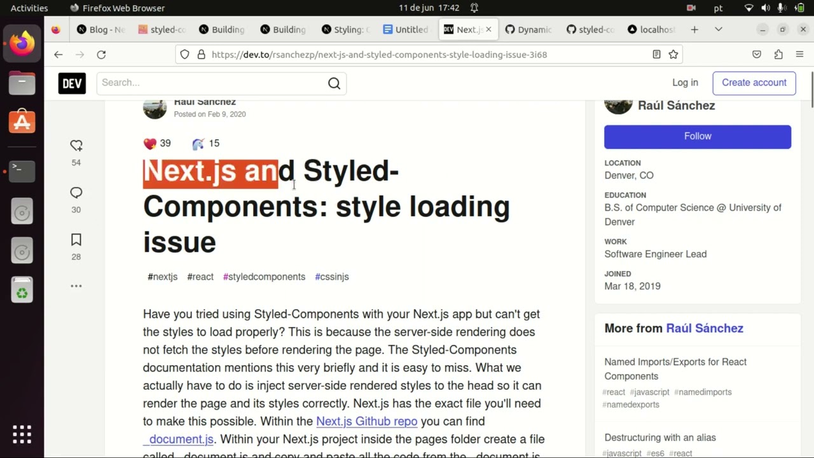Open Named Imports/Exports for React Components article
This screenshot has height=458, width=814.
click(x=675, y=369)
